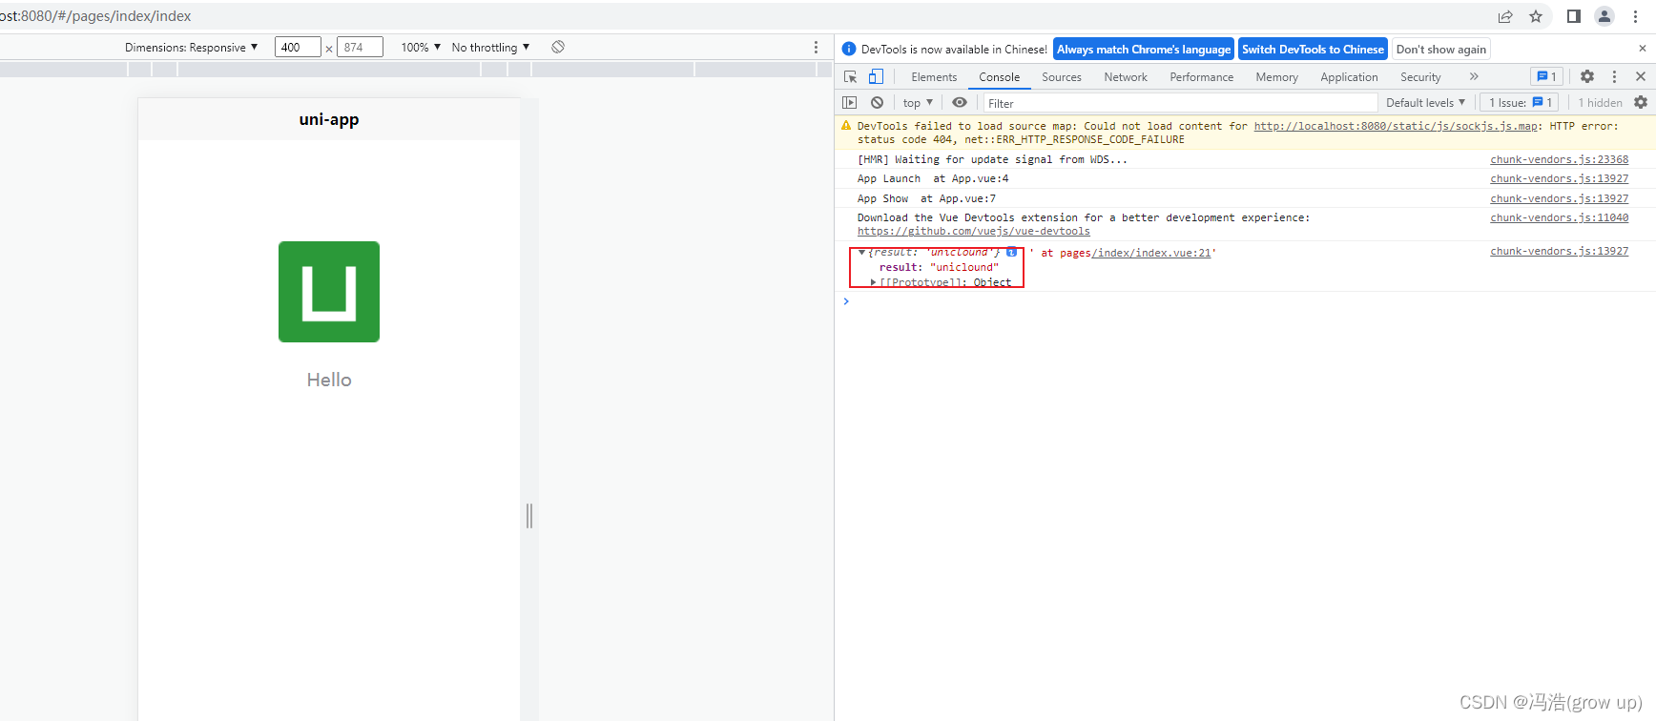Bookmark this page with the star icon

1536,16
